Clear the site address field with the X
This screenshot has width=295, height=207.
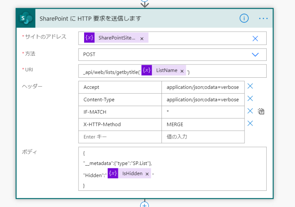click(255, 39)
